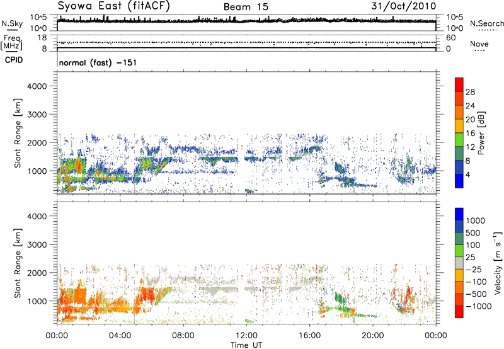Pick Velocity color bar segment between 100 and 500
504x349 pixels.
point(459,239)
